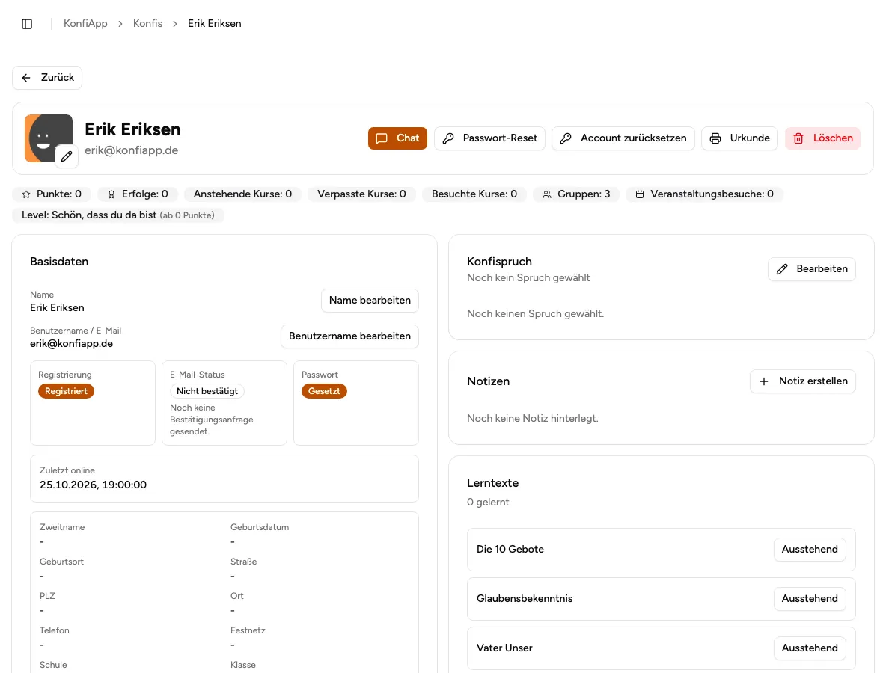Click Noch keine Notiz hinterlegt text
This screenshot has height=673, width=886.
point(532,418)
